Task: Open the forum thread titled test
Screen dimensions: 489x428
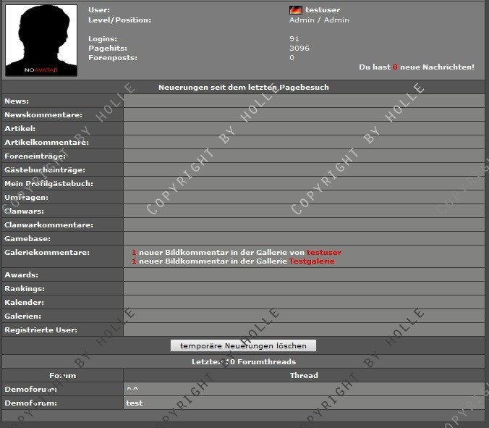Action: 133,403
